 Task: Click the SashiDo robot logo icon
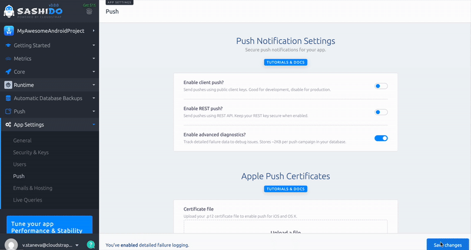[x=9, y=11]
